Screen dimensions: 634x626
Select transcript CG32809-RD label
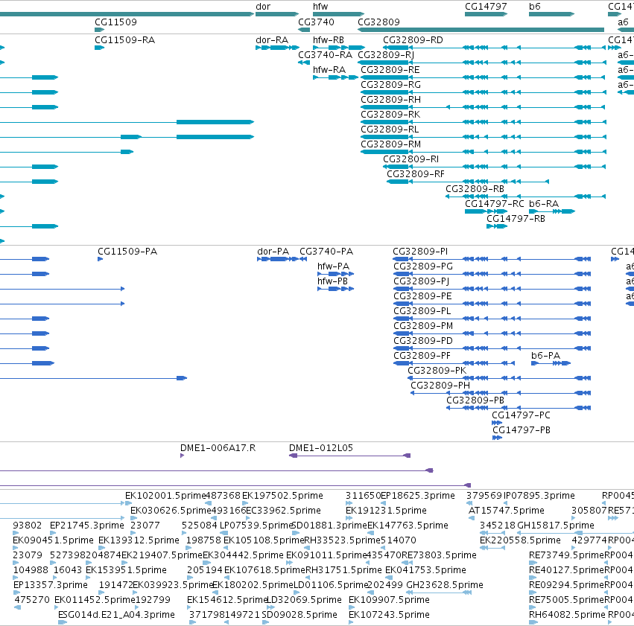413,40
